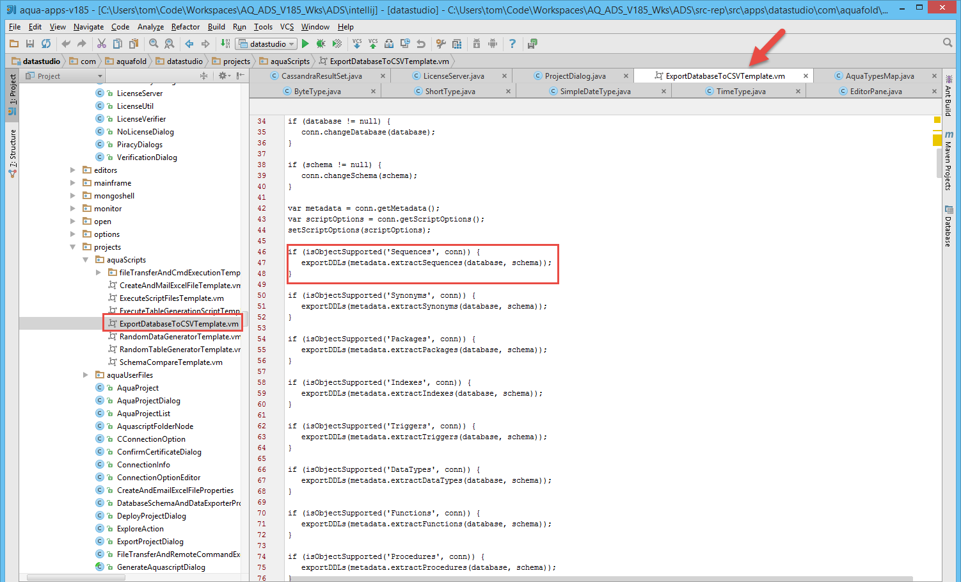Click the Find magnifier icon
The width and height of the screenshot is (961, 582).
[154, 44]
